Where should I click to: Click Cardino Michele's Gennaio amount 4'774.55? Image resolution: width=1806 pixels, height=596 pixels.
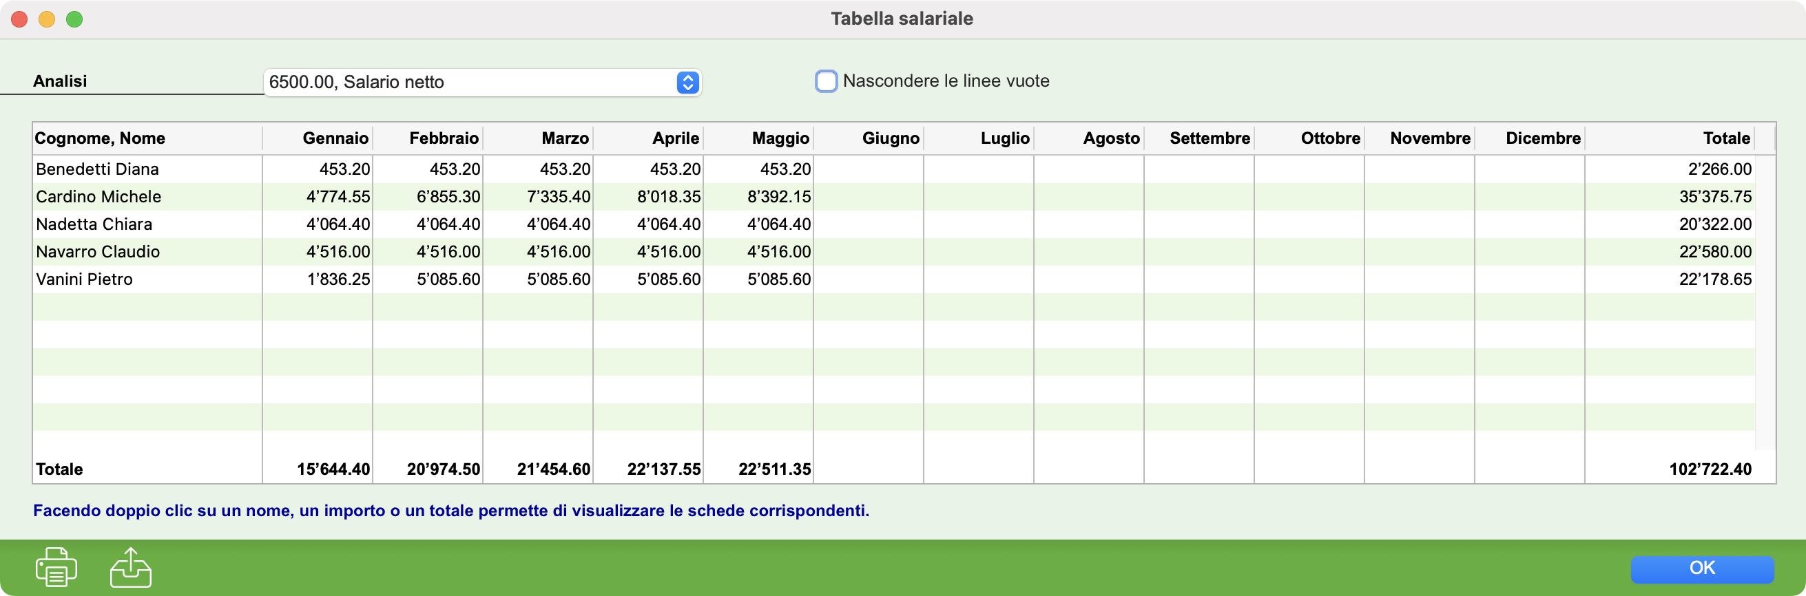[x=338, y=197]
